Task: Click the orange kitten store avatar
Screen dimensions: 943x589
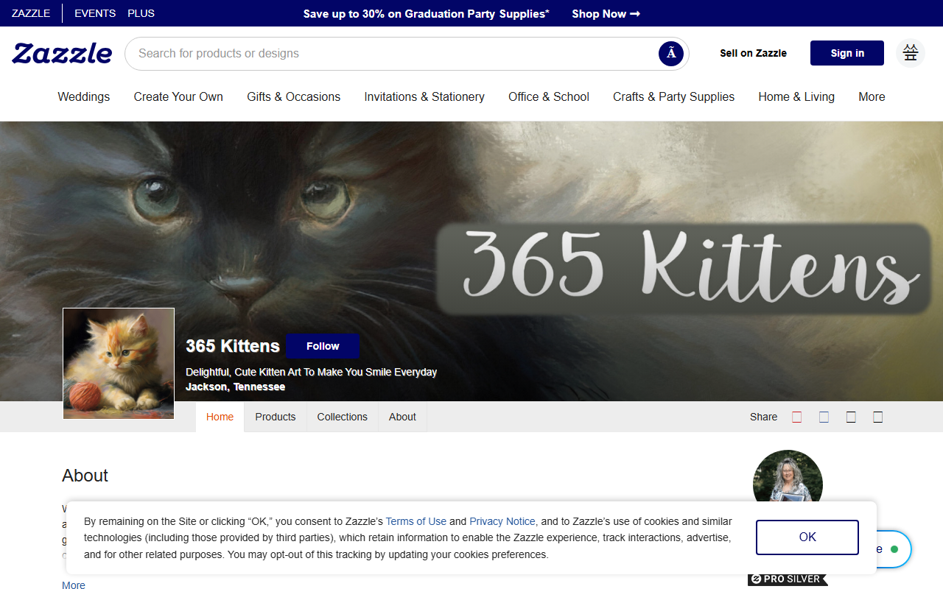Action: pos(119,364)
